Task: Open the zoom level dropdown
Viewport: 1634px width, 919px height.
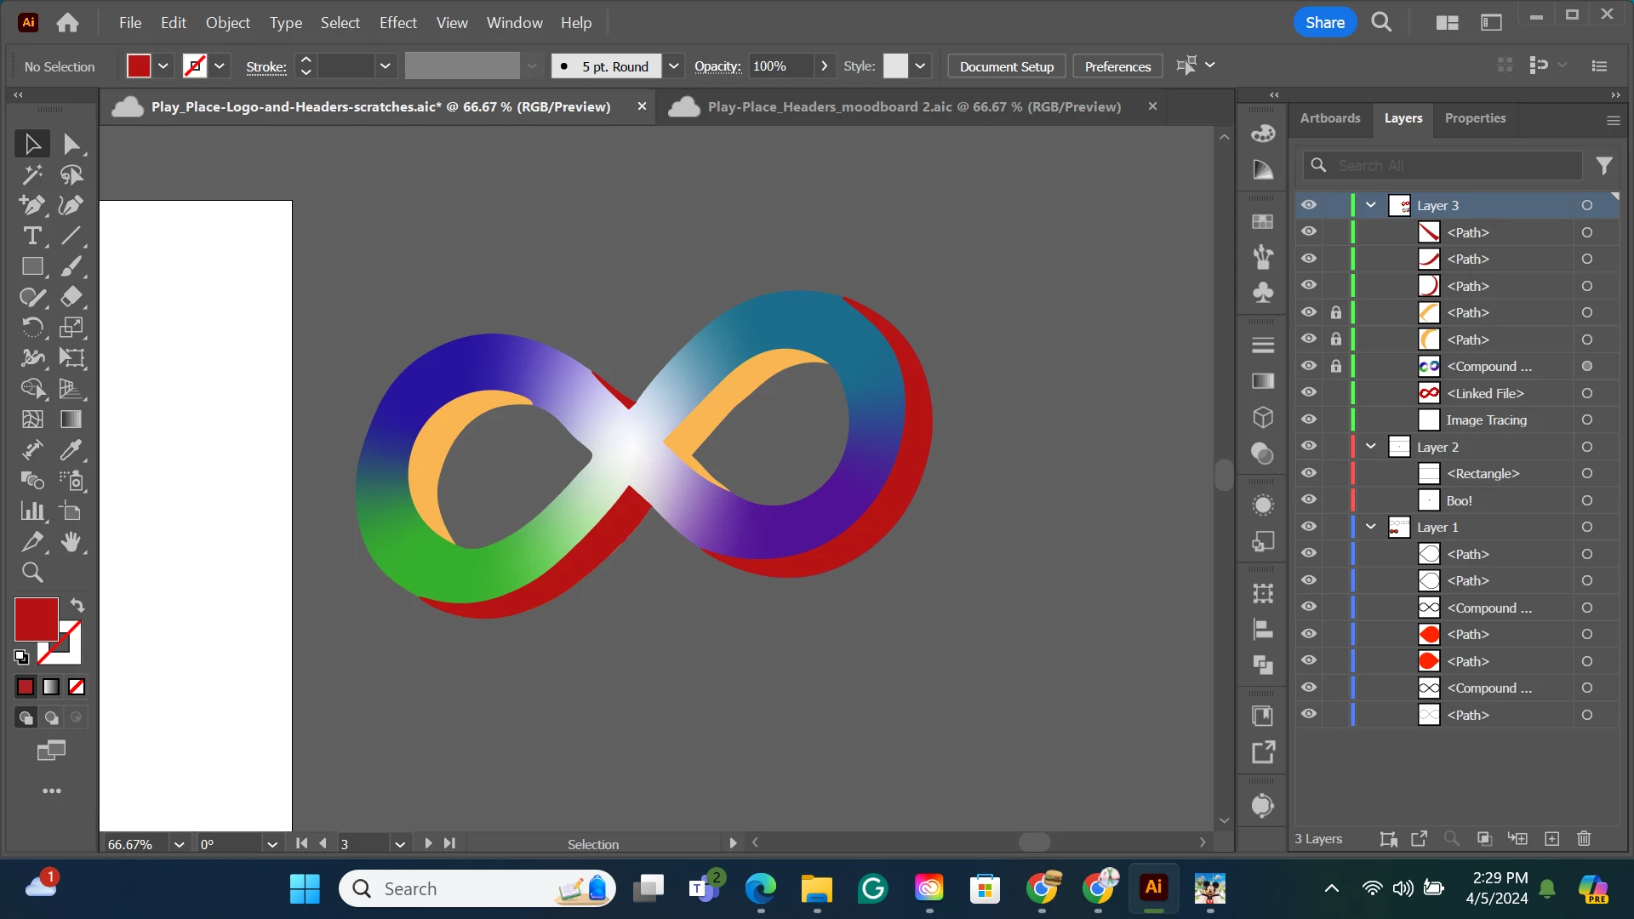Action: 179,844
